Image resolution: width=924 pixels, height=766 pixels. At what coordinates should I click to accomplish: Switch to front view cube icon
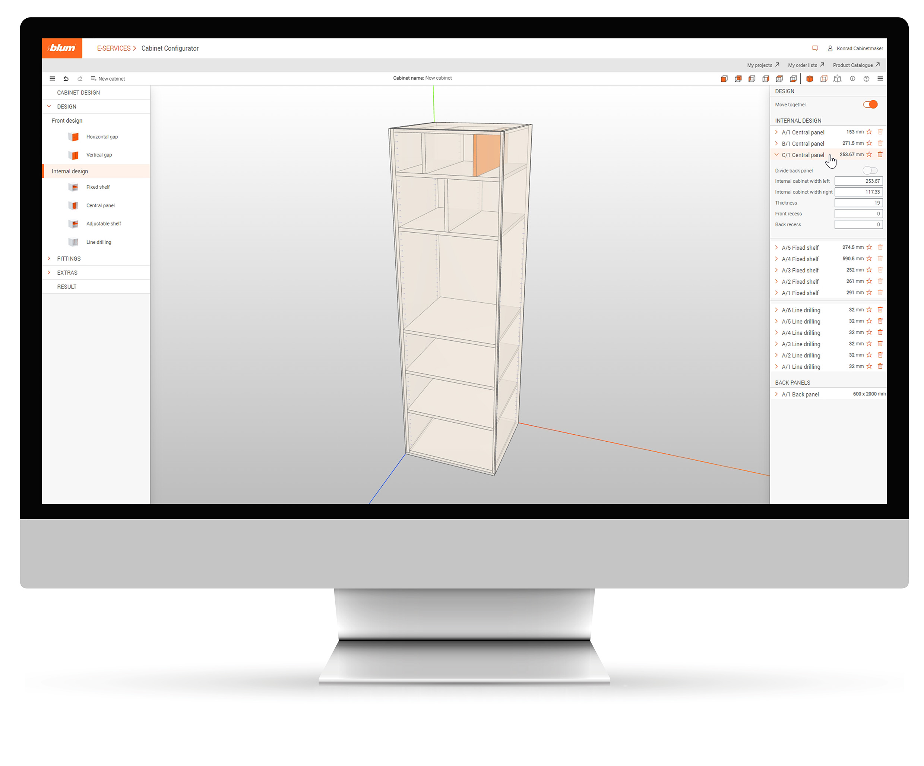coord(724,79)
